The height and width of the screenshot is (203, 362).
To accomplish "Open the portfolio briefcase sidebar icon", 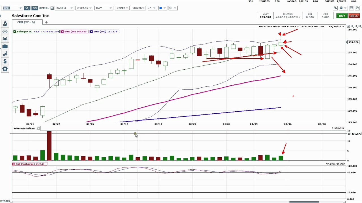I will click(x=5, y=46).
